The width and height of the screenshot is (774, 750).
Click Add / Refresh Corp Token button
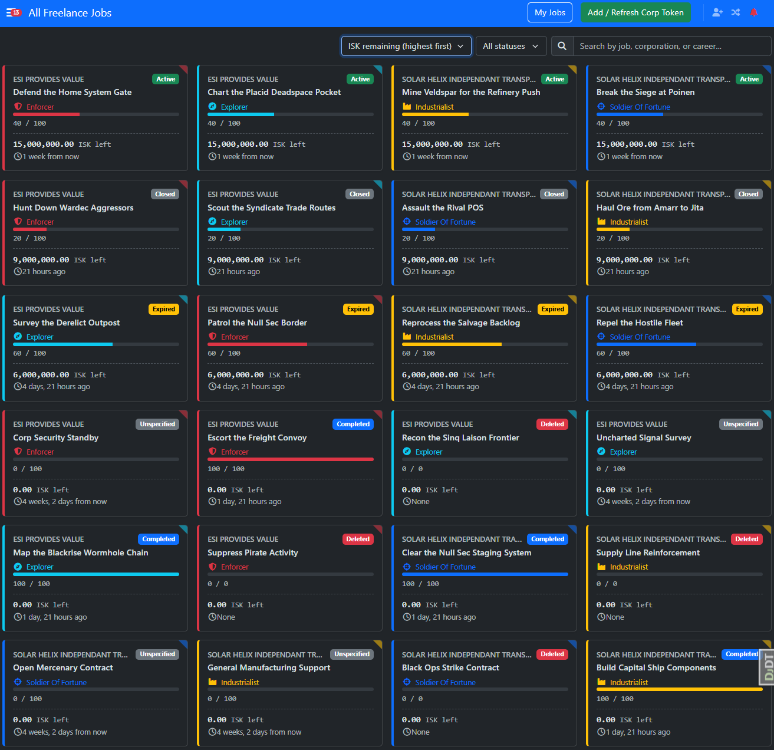point(635,12)
